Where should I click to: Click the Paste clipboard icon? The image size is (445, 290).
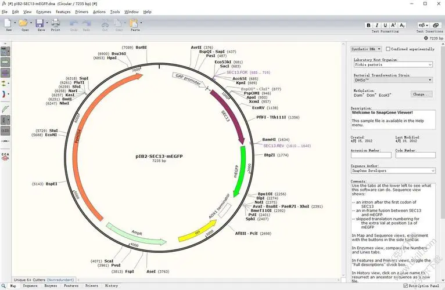(x=134, y=23)
